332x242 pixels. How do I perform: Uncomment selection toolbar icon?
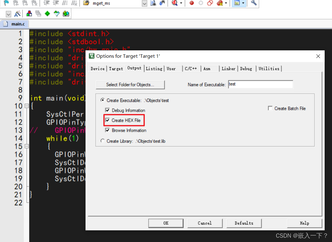[x=74, y=3]
